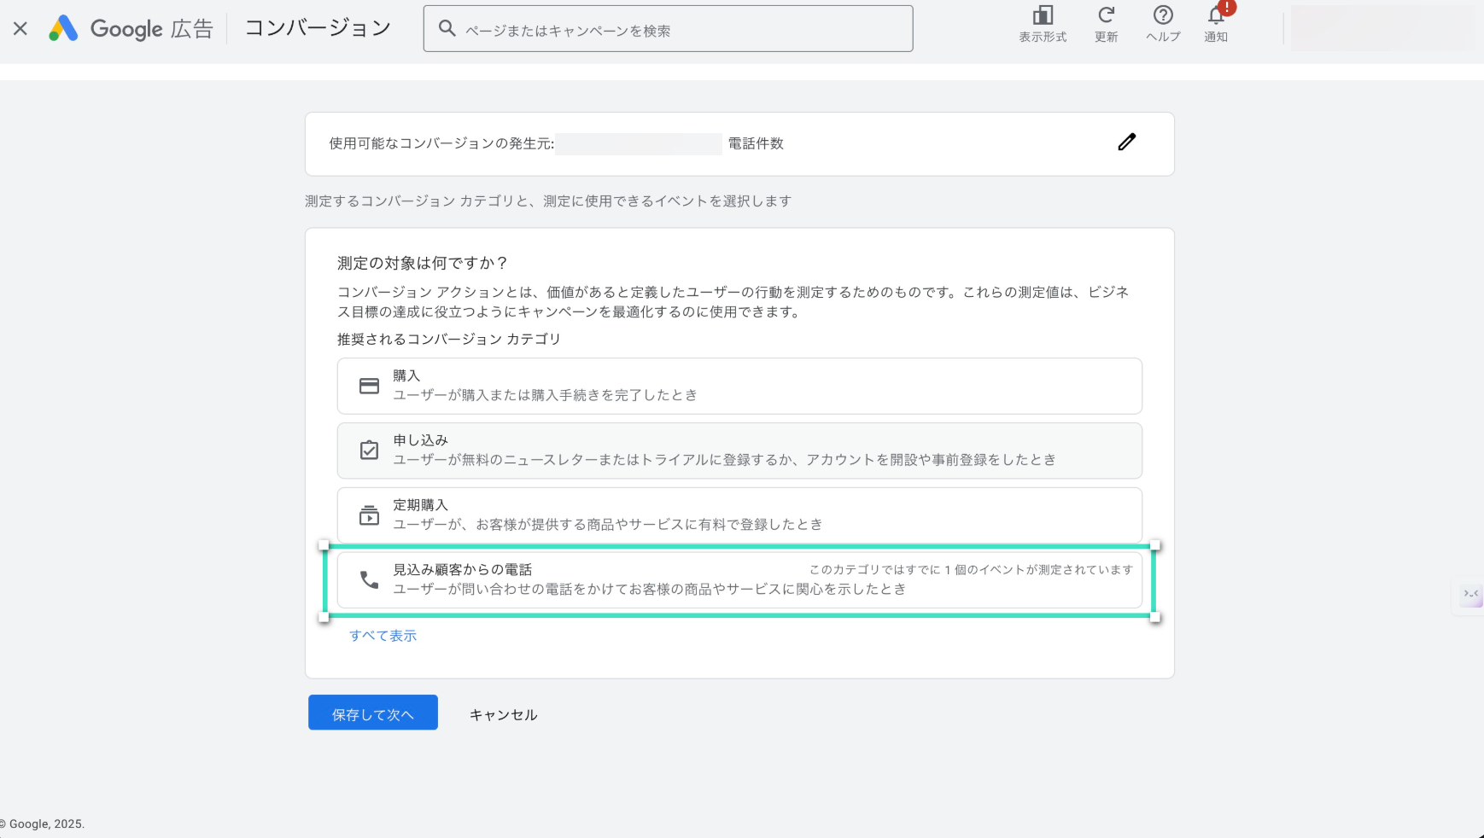Open the ヘルプ help icon
This screenshot has height=838, width=1484.
pos(1162,16)
